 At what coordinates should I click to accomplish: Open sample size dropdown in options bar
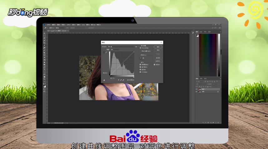click(60, 28)
